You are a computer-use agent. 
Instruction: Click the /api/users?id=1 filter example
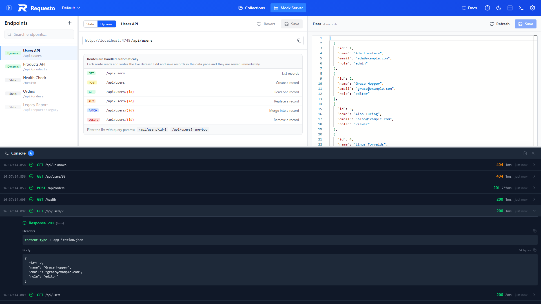[152, 129]
